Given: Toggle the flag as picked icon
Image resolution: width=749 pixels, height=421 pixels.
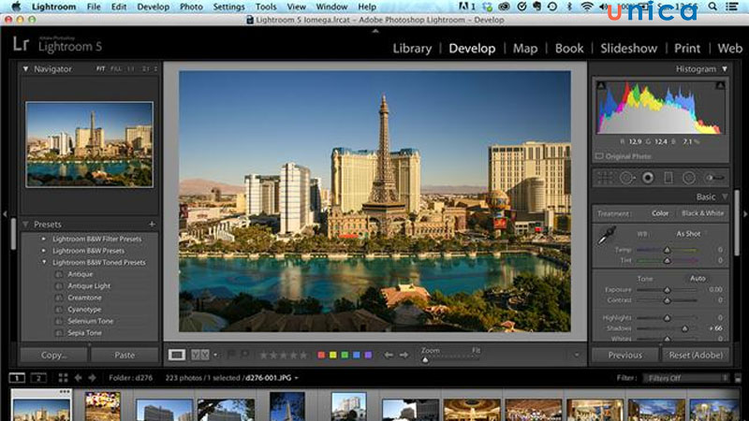Looking at the screenshot, I should tap(231, 355).
